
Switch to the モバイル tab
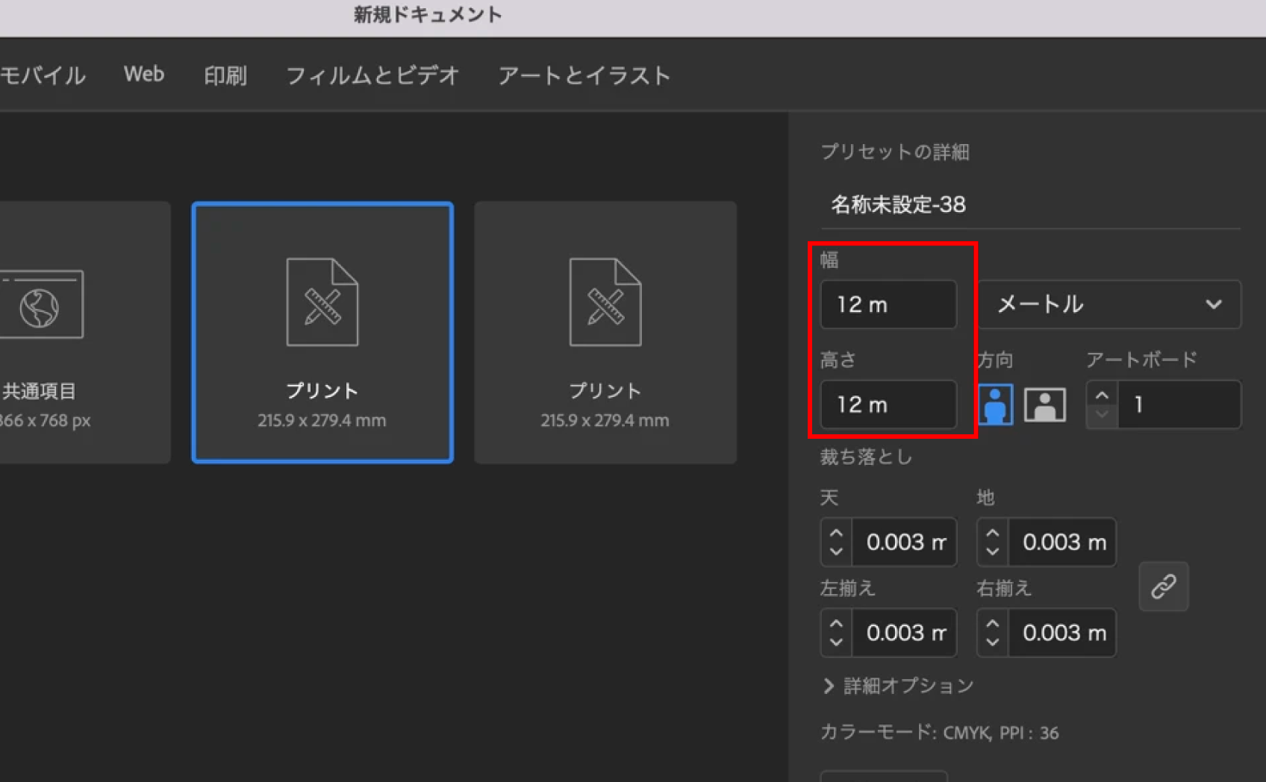(43, 75)
